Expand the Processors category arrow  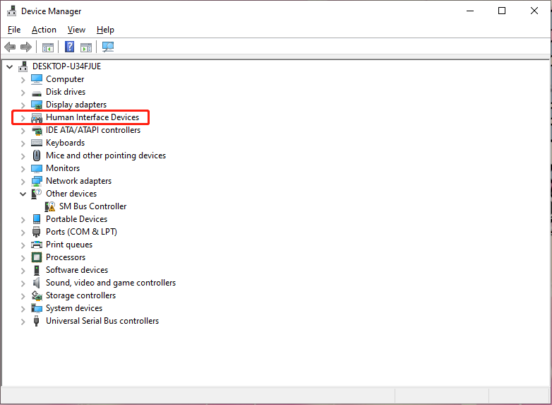tap(23, 258)
